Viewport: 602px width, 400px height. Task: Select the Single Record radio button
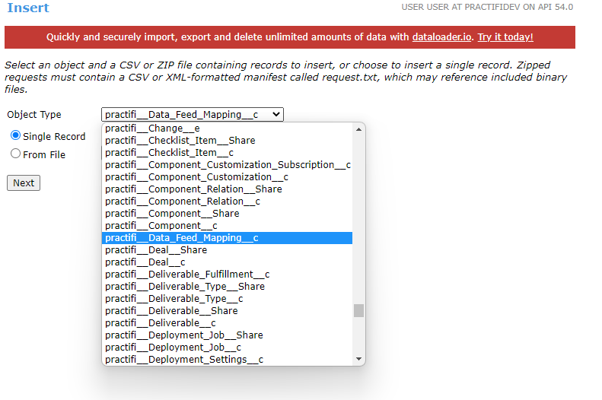pos(15,135)
